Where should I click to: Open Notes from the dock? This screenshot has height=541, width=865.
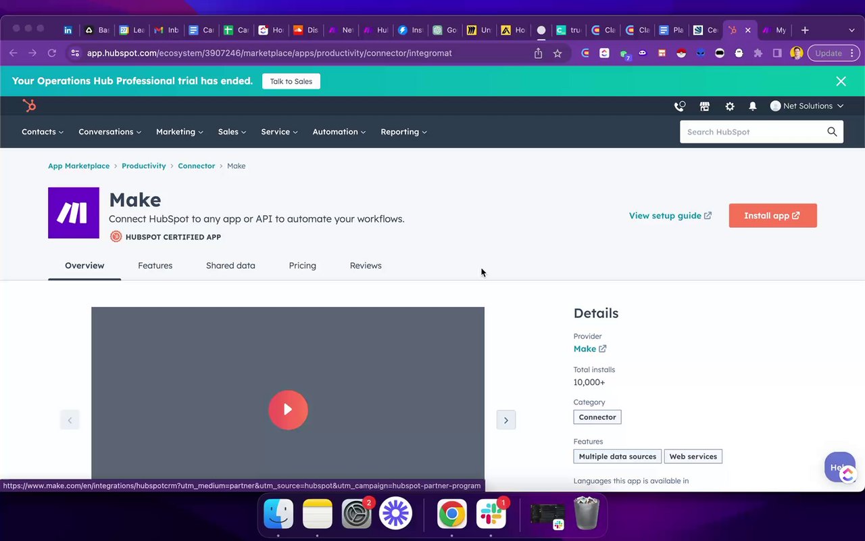318,514
